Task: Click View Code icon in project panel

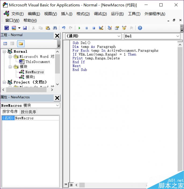Action: (5, 44)
